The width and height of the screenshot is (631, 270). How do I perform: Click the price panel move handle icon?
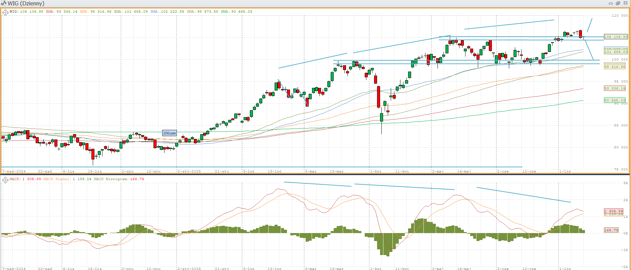point(5,13)
